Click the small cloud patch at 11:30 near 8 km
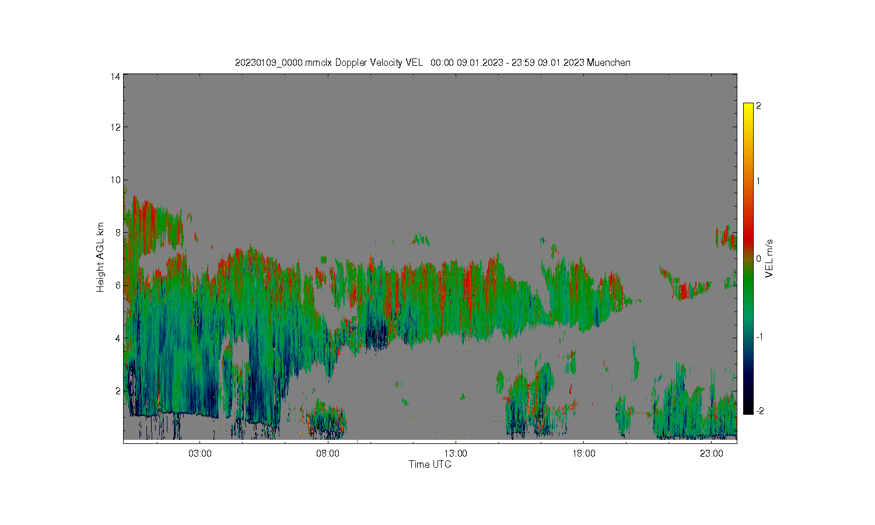 (421, 239)
